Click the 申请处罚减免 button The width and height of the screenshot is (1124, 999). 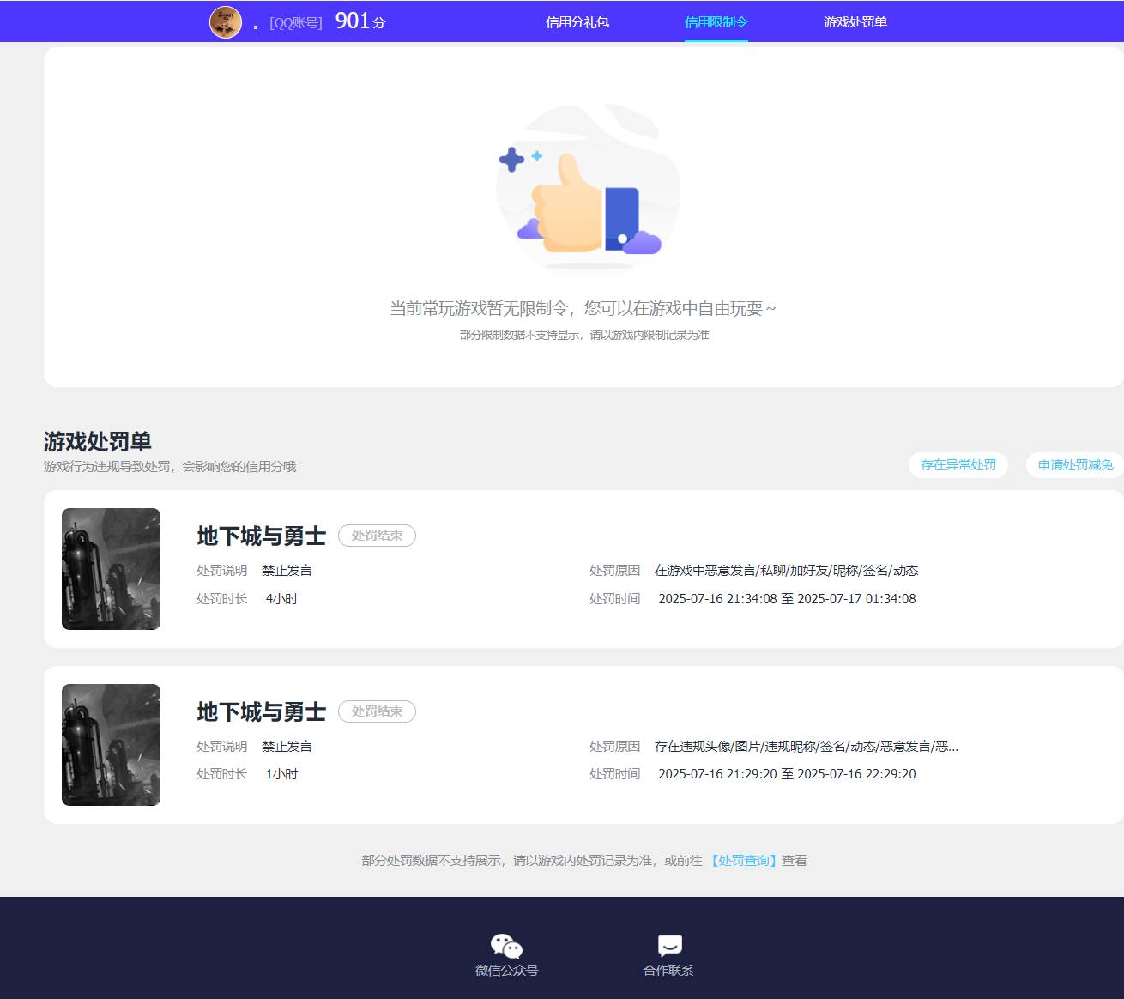tap(1075, 465)
